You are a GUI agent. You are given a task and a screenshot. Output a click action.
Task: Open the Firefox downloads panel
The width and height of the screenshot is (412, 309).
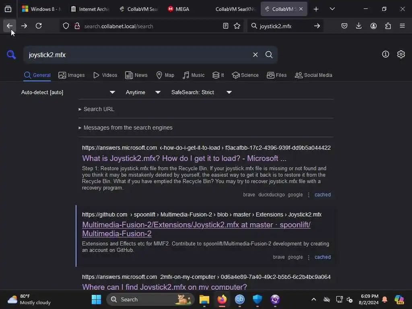click(x=358, y=26)
